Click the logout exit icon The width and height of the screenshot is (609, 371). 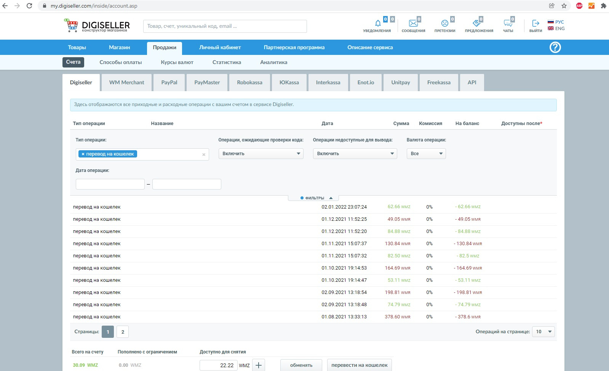tap(535, 24)
